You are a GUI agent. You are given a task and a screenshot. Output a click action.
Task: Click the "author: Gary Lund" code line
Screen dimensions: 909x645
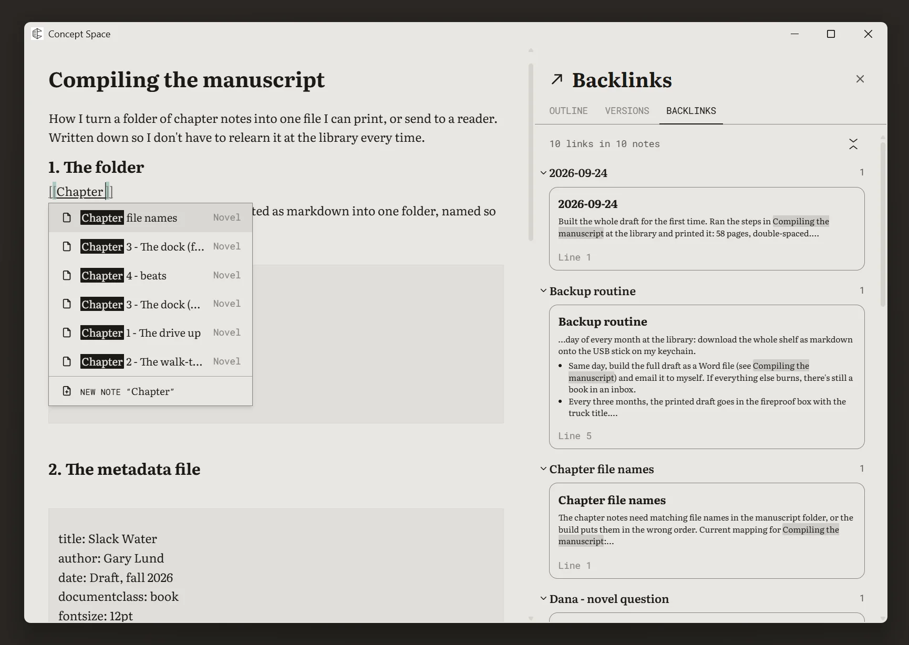[x=111, y=558]
